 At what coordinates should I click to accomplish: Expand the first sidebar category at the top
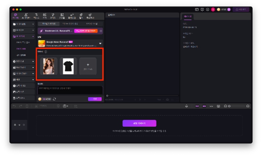[x=33, y=24]
